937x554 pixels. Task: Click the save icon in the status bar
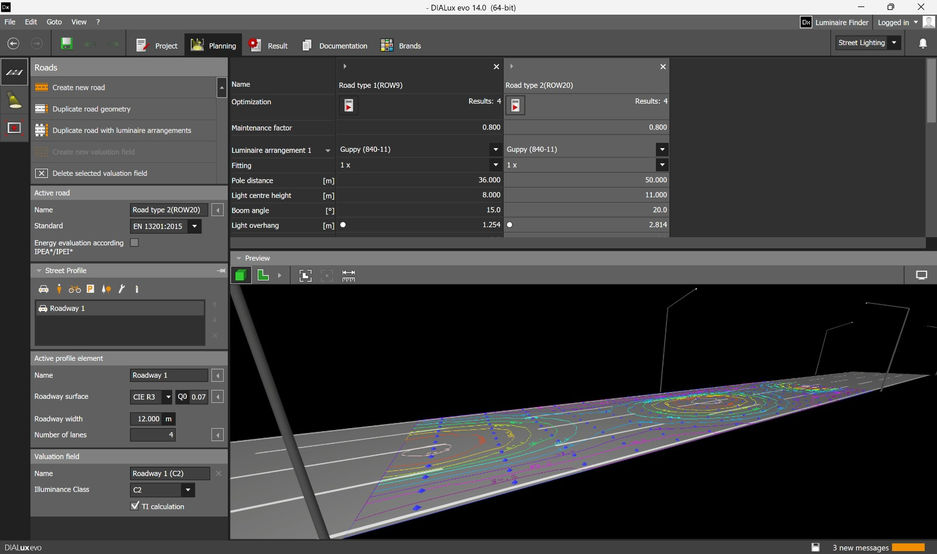tap(815, 548)
